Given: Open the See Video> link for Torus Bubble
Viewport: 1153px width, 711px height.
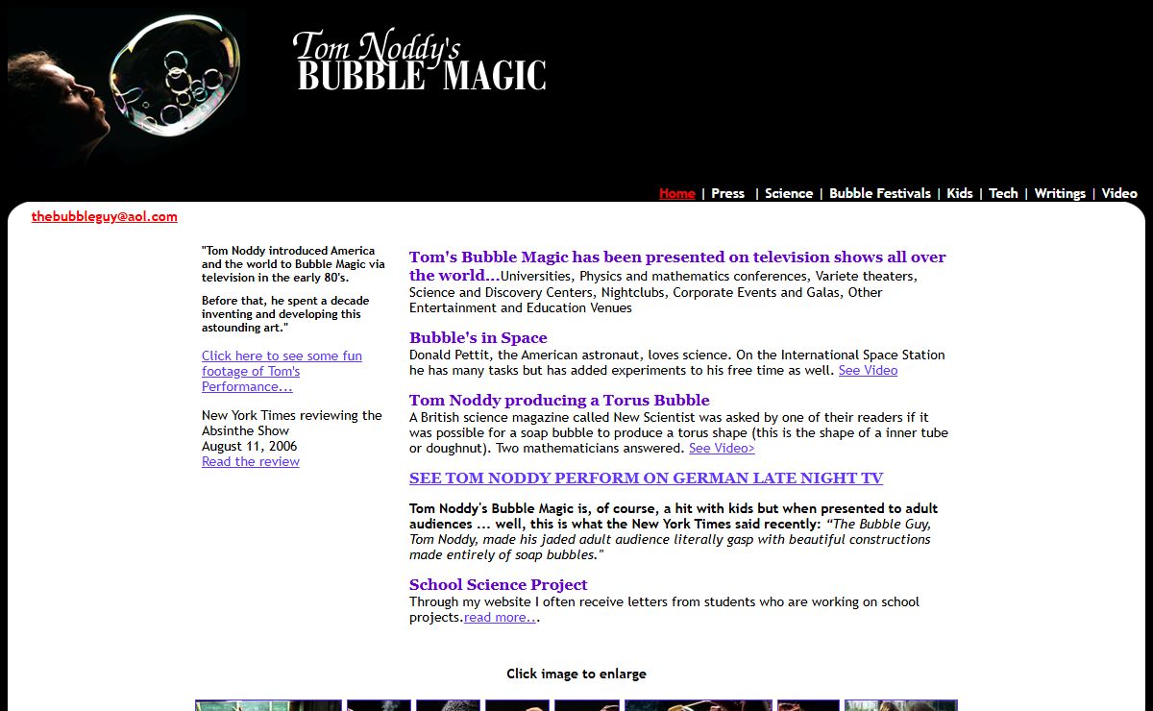Looking at the screenshot, I should 722,448.
